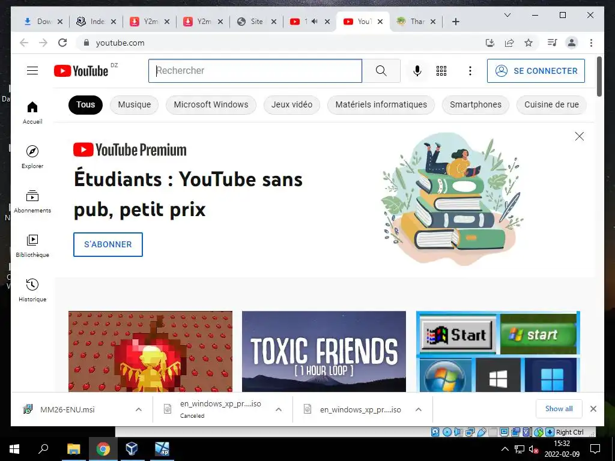615x461 pixels.
Task: Open VirtualBox from the taskbar
Action: [x=132, y=448]
